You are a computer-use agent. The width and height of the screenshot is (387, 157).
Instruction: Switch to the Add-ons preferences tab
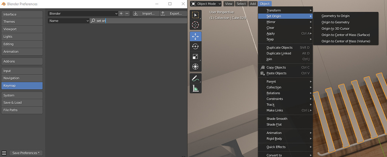[22, 61]
